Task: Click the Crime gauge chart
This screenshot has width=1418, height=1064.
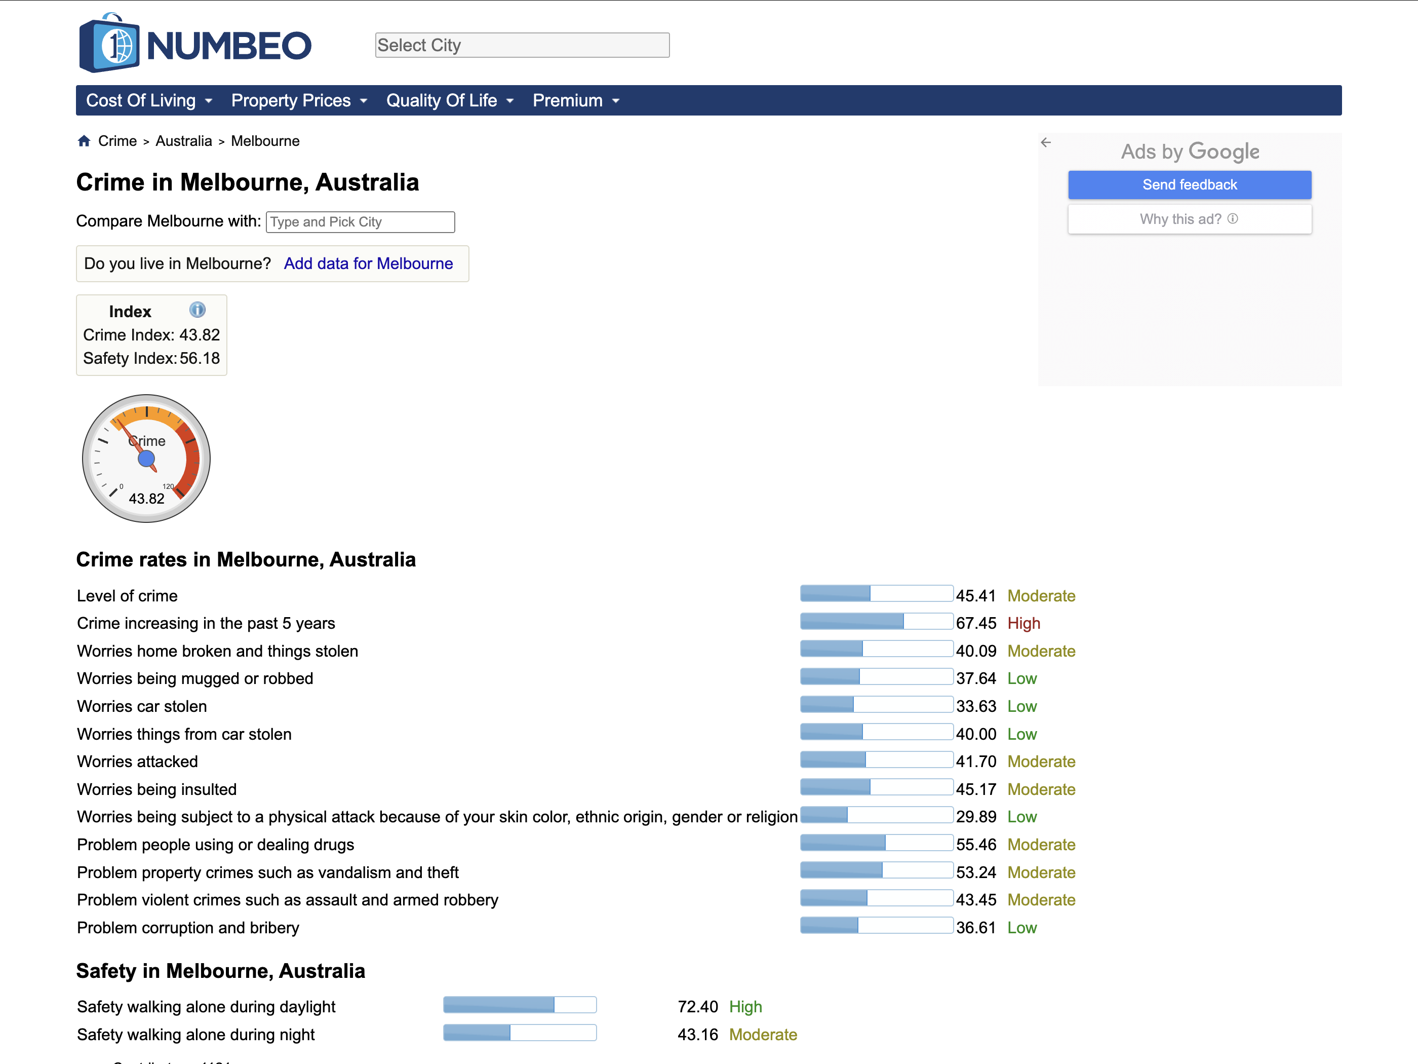Action: [x=146, y=459]
